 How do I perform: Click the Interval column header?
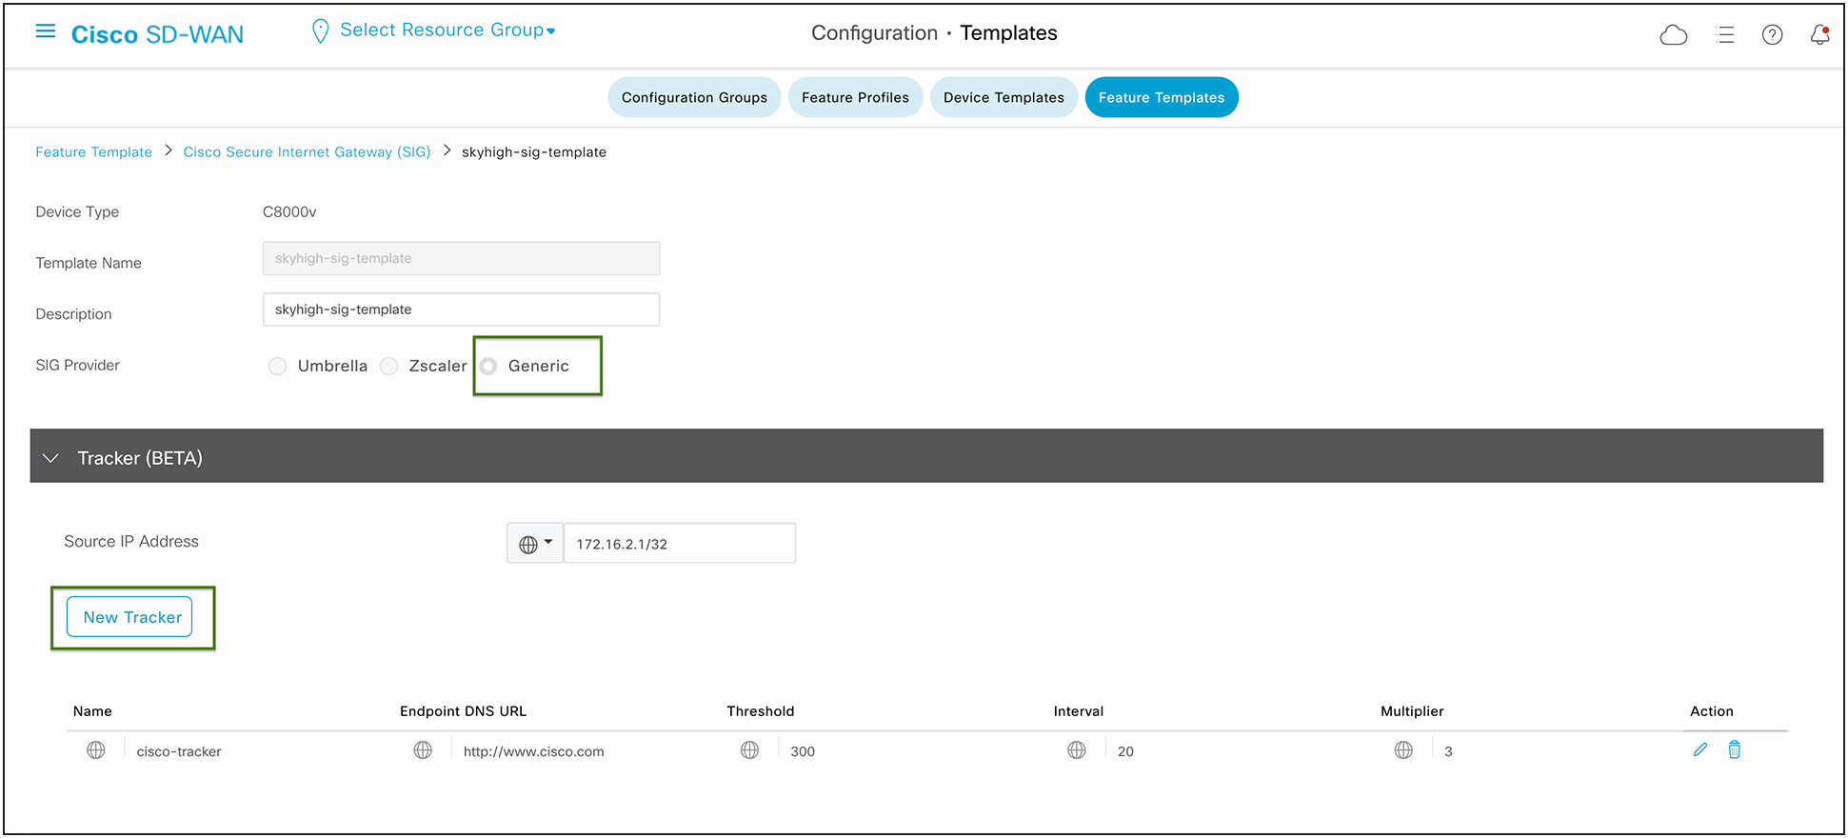click(1079, 711)
